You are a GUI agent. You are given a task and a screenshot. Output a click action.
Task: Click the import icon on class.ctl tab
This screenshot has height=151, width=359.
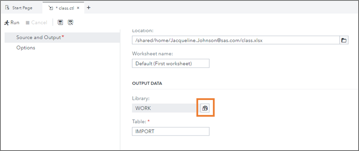tap(51, 8)
